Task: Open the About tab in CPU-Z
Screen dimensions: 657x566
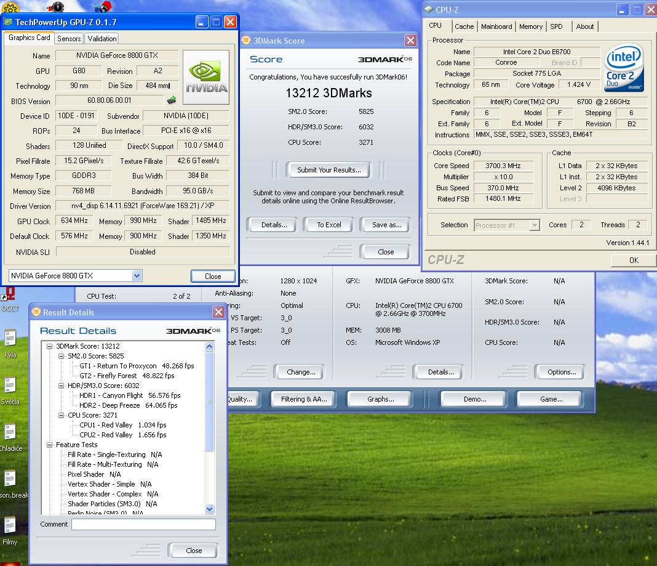Action: click(x=585, y=26)
